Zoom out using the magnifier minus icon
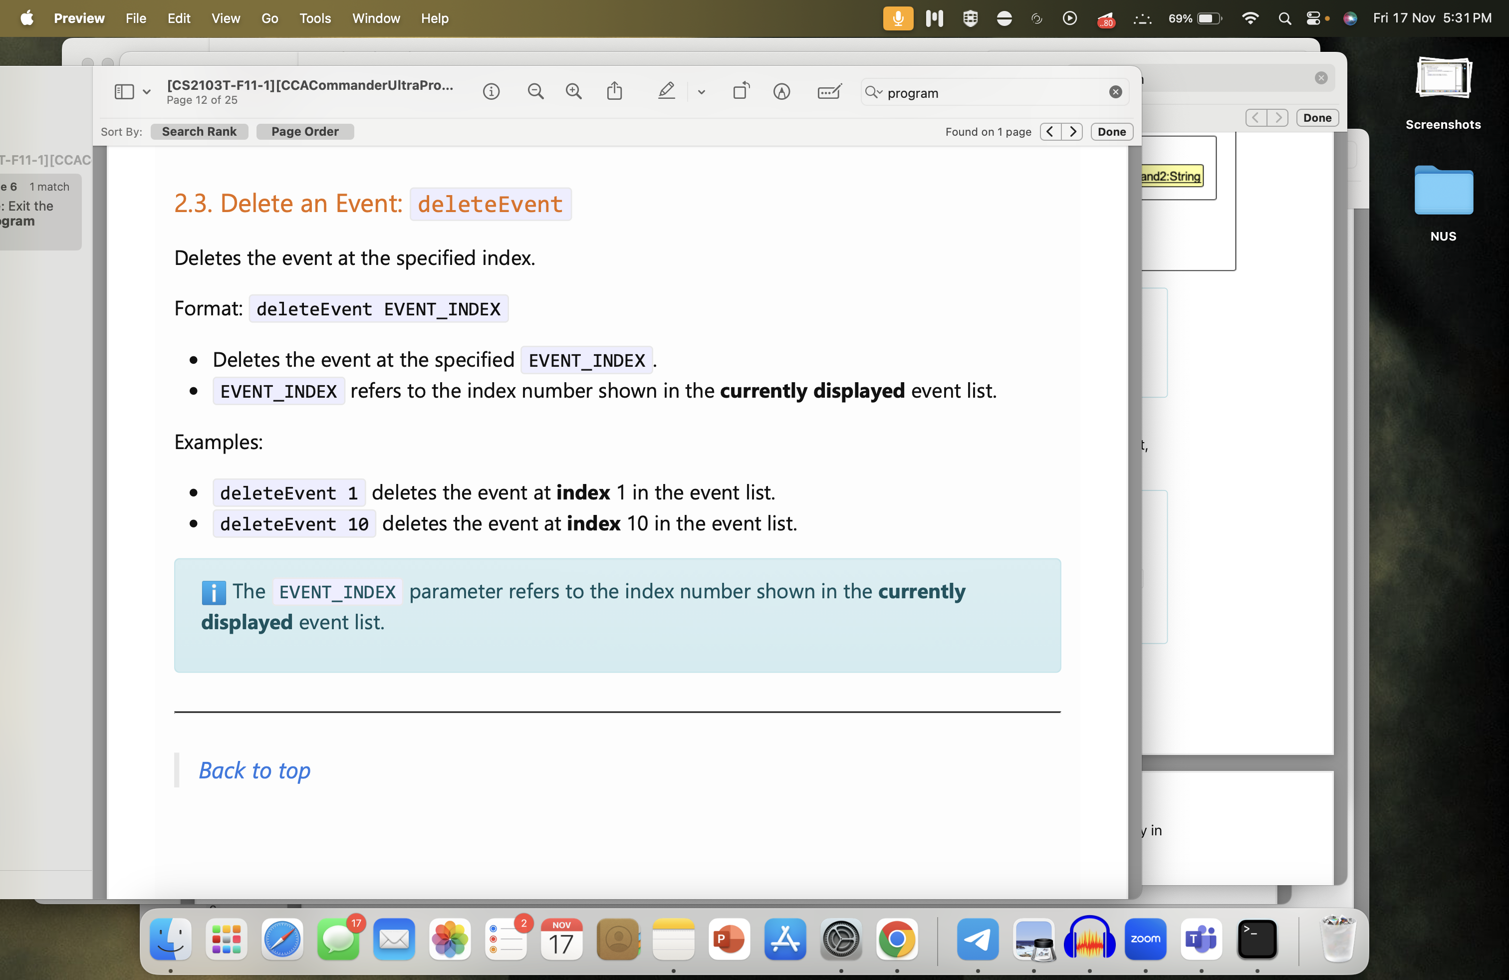The image size is (1509, 980). [535, 92]
